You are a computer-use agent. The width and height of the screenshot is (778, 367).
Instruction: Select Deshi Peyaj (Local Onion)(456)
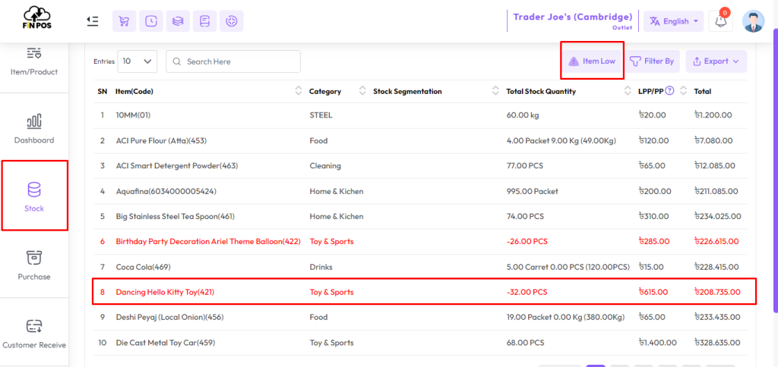[x=169, y=318]
